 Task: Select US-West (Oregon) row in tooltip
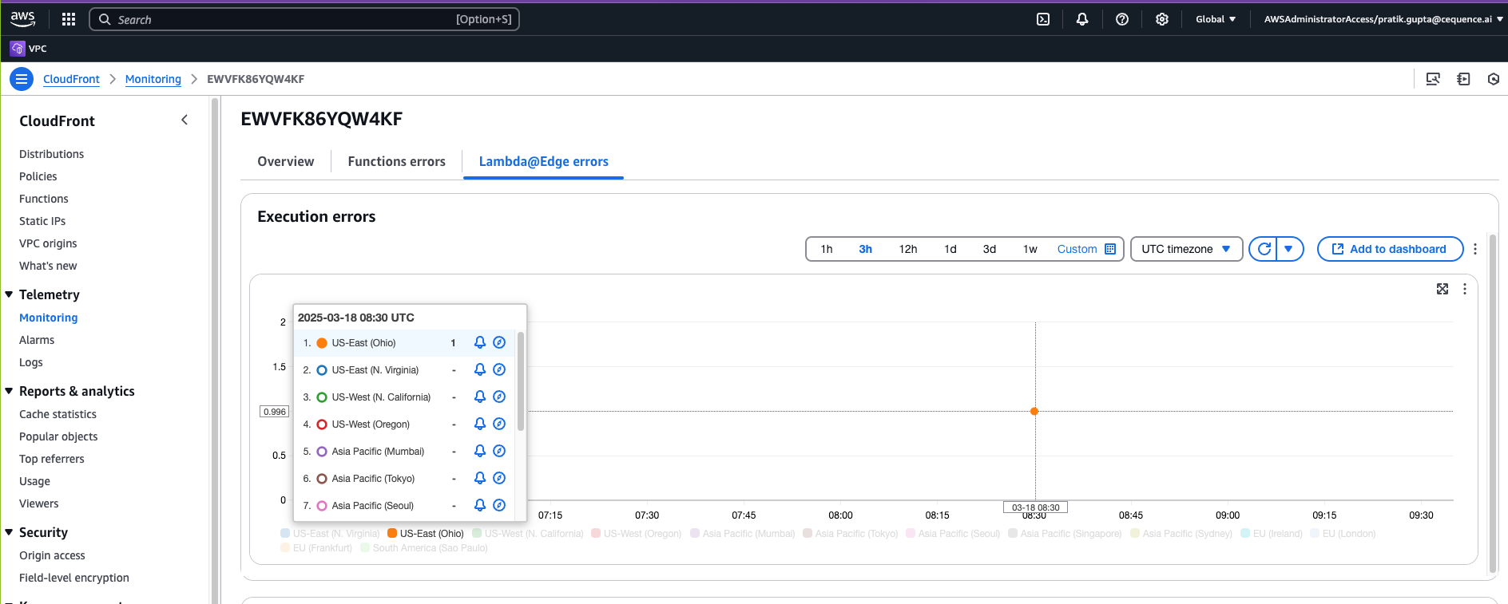tap(406, 424)
